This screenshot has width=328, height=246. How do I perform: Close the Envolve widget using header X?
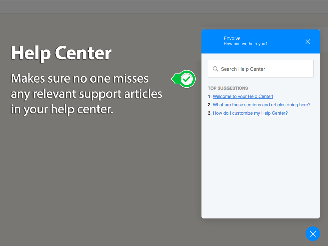pyautogui.click(x=308, y=42)
